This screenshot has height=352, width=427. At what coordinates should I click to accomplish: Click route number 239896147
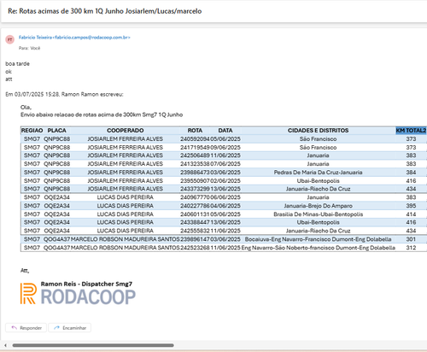click(195, 239)
